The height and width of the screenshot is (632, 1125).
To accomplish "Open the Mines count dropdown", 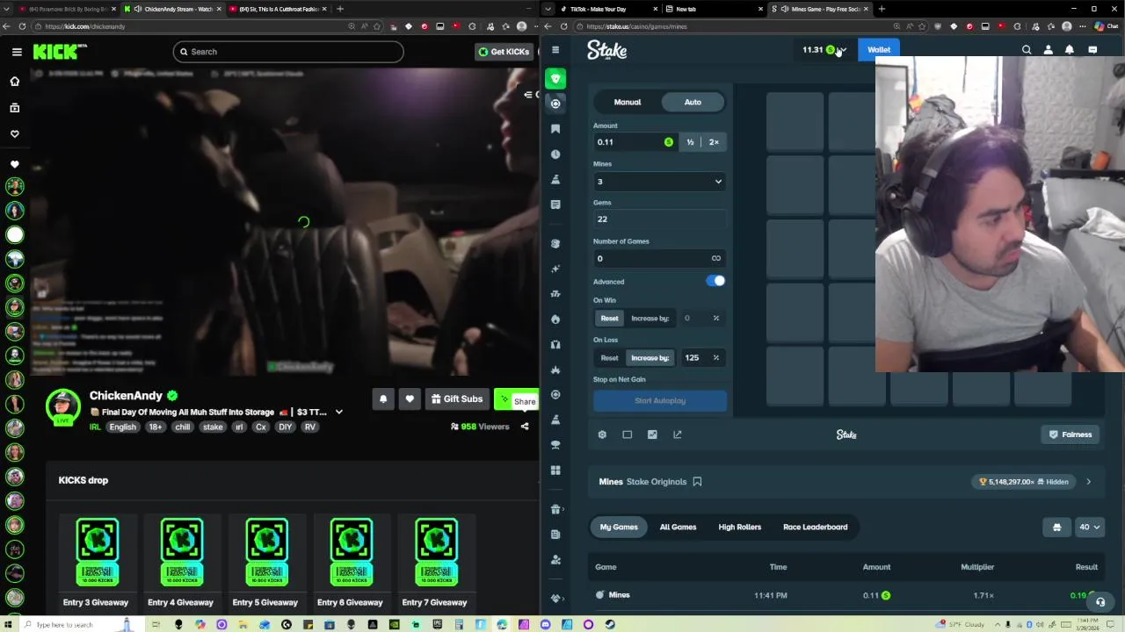I will (660, 182).
